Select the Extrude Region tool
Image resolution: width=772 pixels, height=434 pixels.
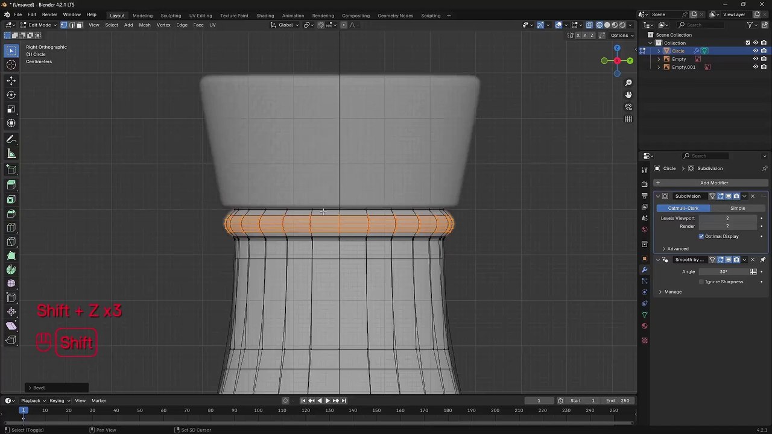pos(11,185)
